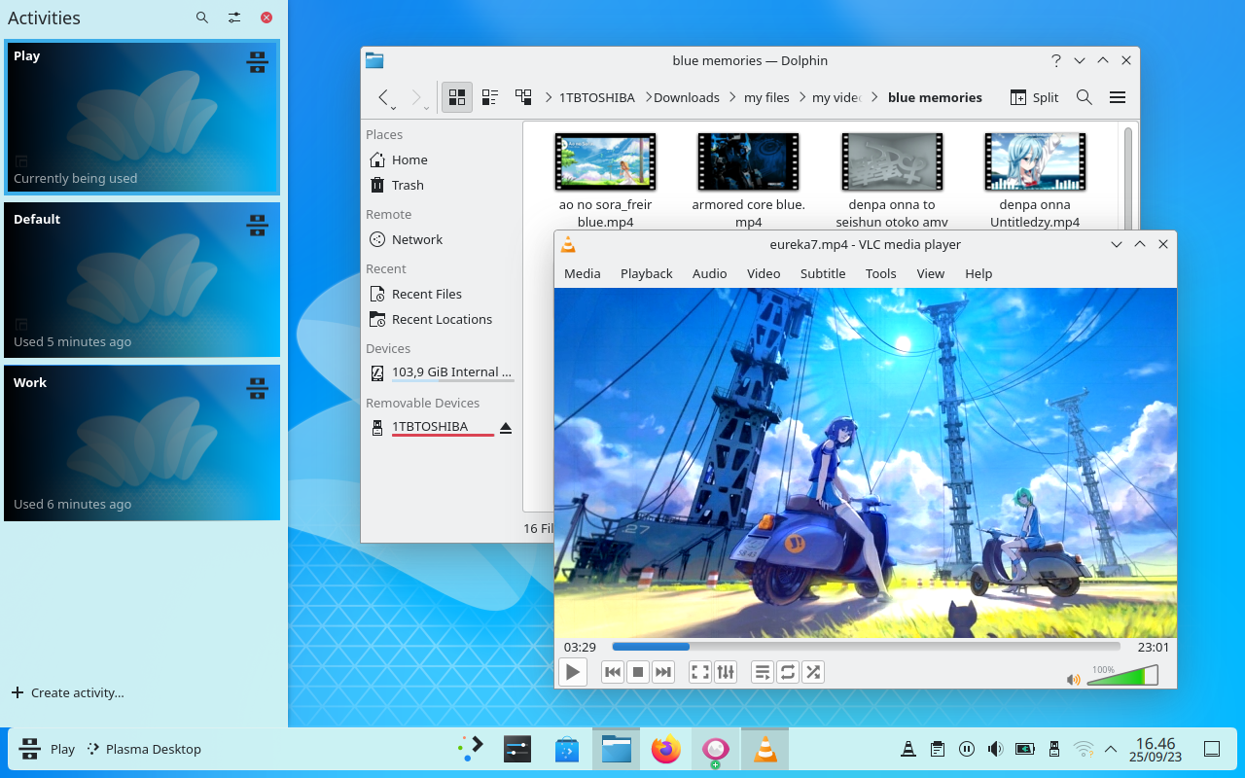1245x778 pixels.
Task: Open the Subtitle menu in VLC
Action: pyautogui.click(x=822, y=273)
